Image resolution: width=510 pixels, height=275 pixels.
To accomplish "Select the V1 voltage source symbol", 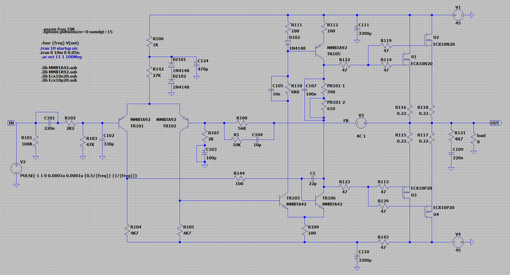I will (458, 15).
